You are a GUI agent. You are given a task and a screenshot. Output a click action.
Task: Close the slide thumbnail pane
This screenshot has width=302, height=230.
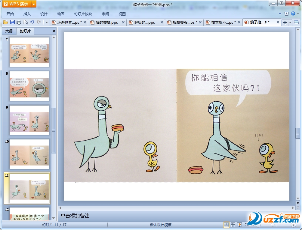pos(54,31)
